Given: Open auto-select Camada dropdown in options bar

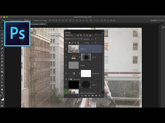Looking at the screenshot, I should pos(27,20).
